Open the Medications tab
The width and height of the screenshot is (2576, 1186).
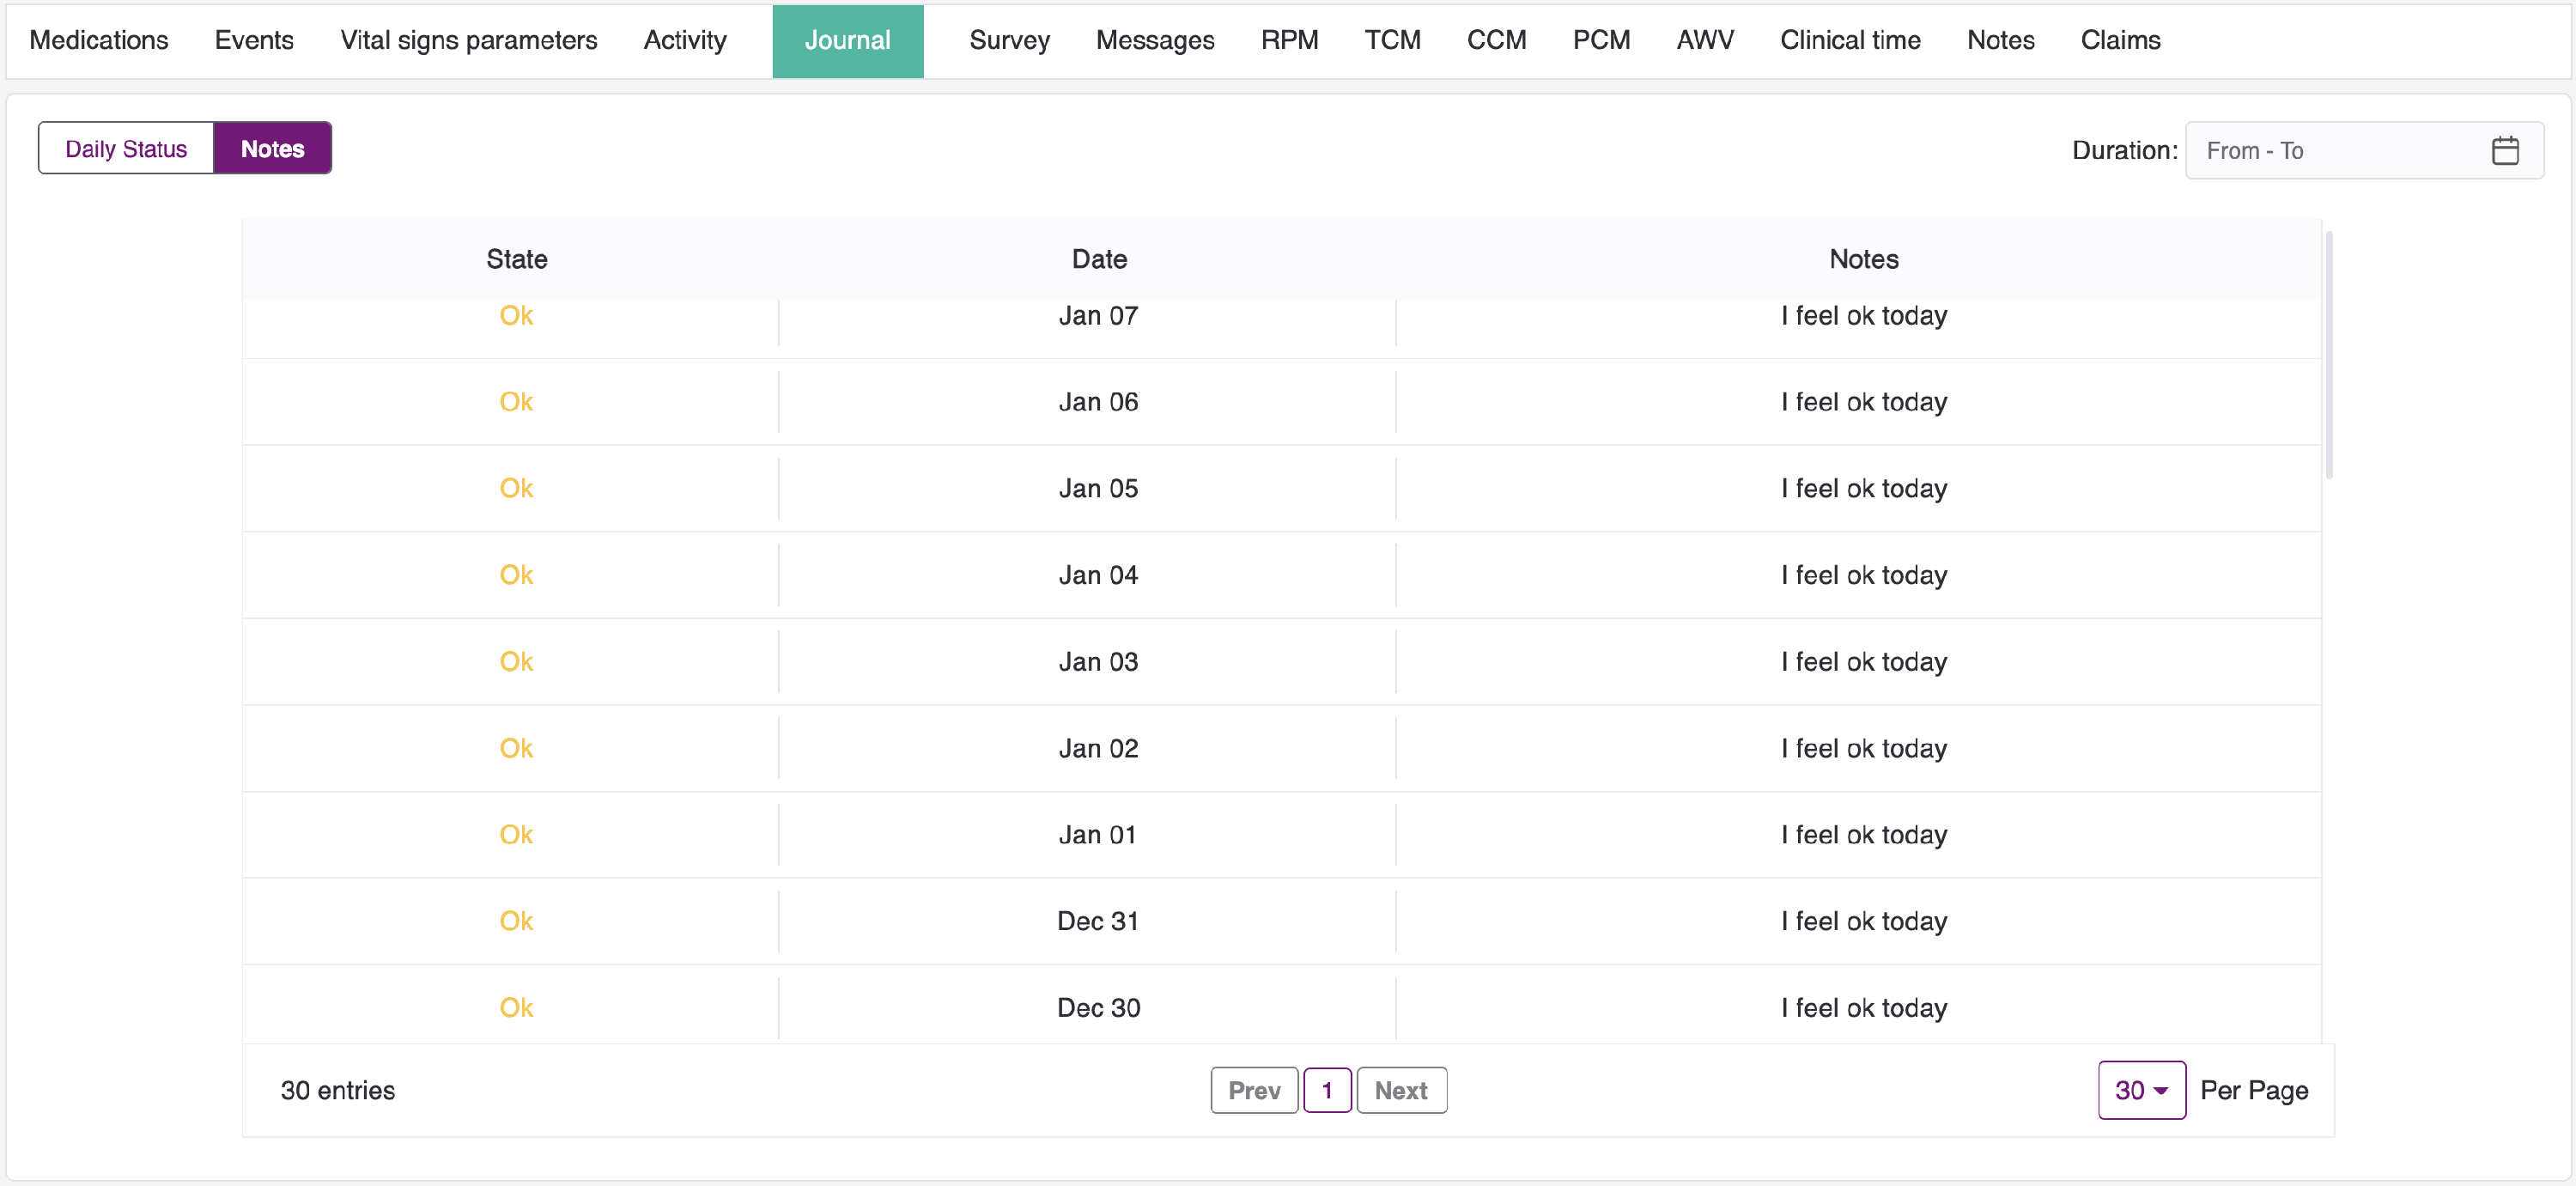(99, 40)
